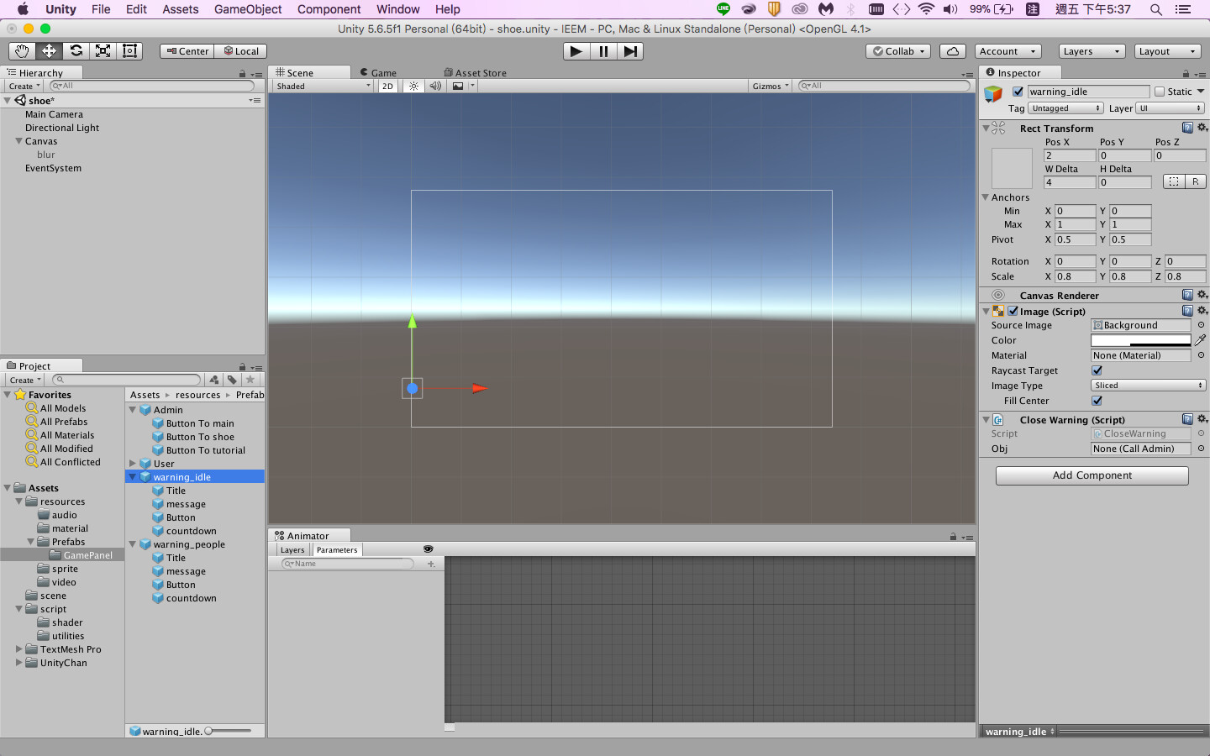Open the Image Type dropdown set to Sliced

(1148, 386)
